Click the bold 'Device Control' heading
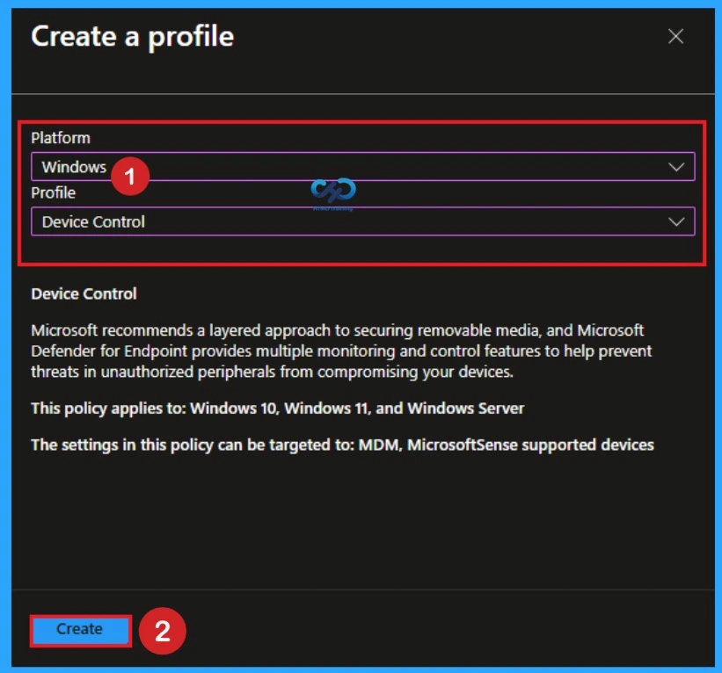The height and width of the screenshot is (673, 722). click(x=84, y=293)
